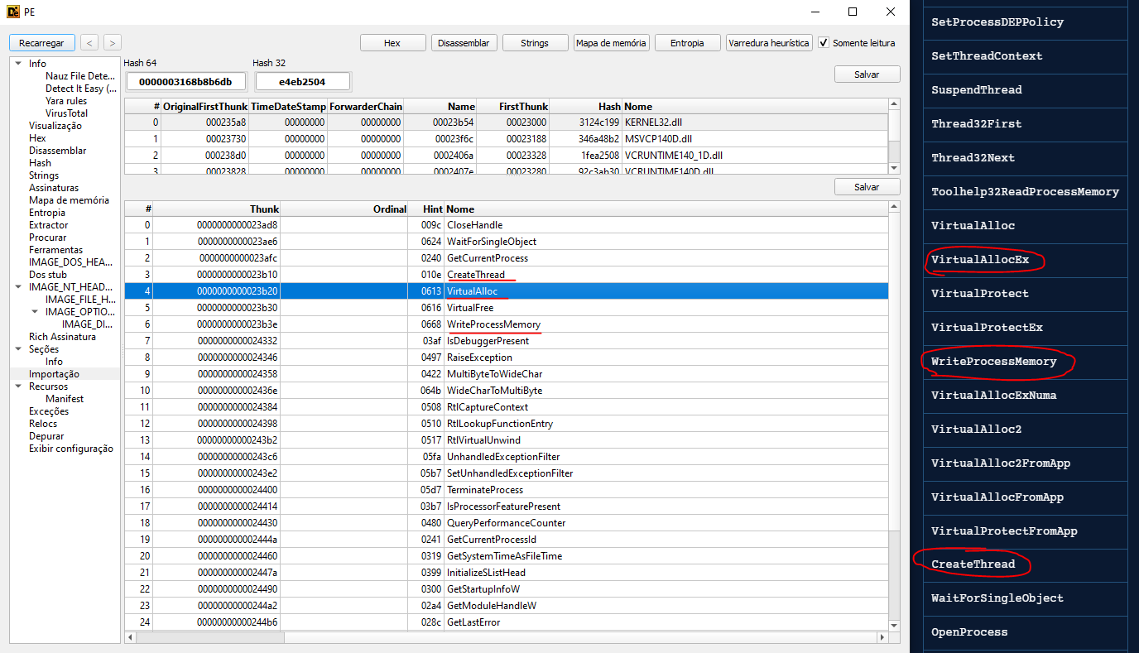
Task: Click the Recarregar button
Action: pos(42,42)
